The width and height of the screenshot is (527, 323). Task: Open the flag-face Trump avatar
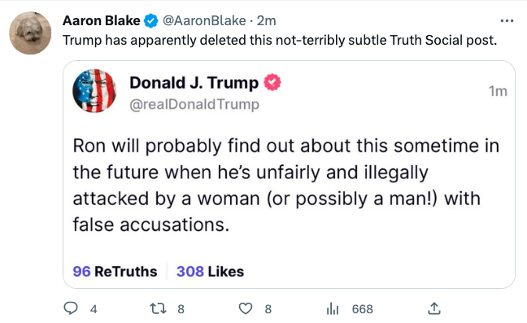pos(94,91)
